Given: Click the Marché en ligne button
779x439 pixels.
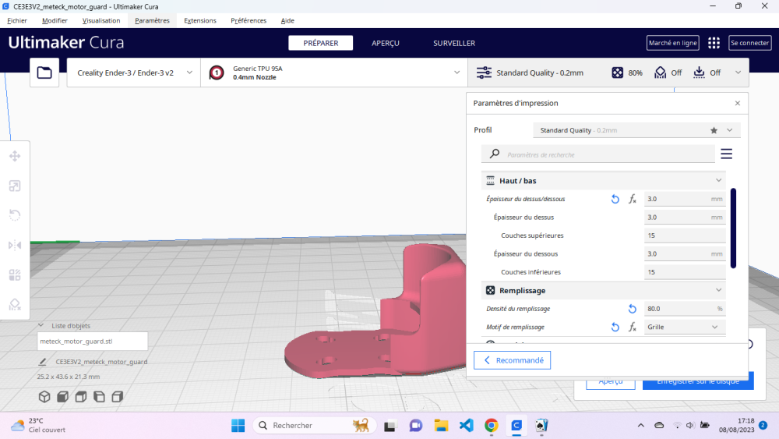Looking at the screenshot, I should 673,43.
